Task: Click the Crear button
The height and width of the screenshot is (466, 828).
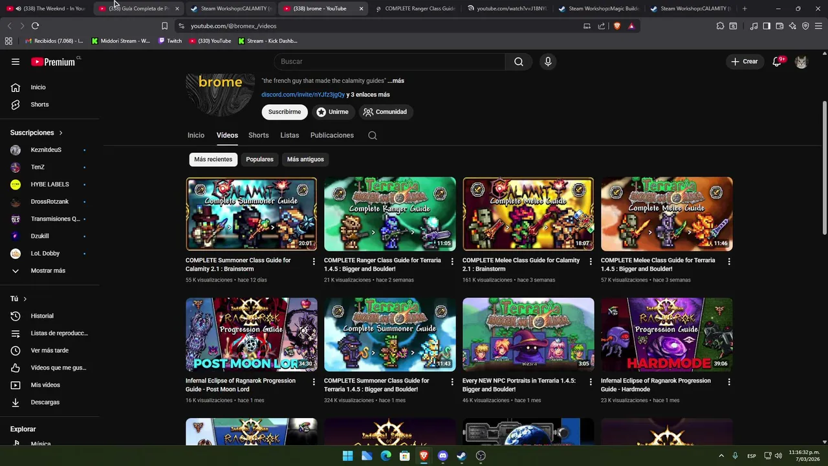Action: pos(744,61)
